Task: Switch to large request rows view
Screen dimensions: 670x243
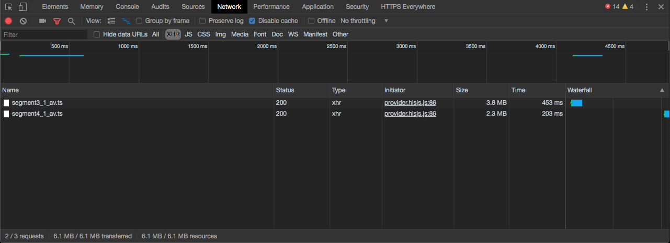Action: 111,21
